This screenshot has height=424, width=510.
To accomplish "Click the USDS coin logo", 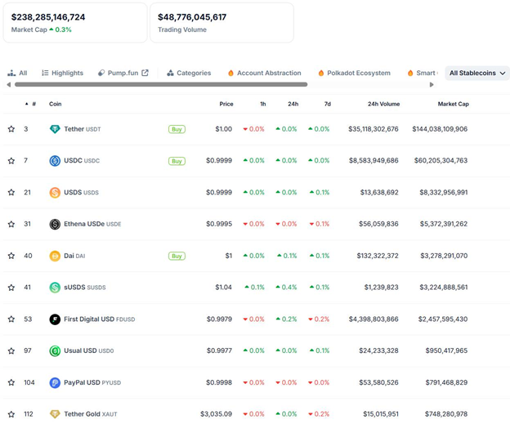I will tap(55, 193).
